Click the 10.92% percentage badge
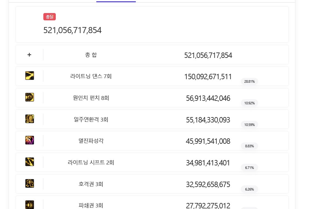This screenshot has height=209, width=325. coord(249,103)
